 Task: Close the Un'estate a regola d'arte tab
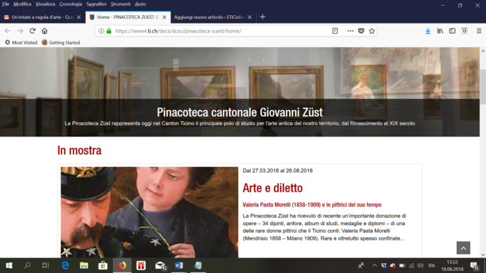pyautogui.click(x=78, y=17)
